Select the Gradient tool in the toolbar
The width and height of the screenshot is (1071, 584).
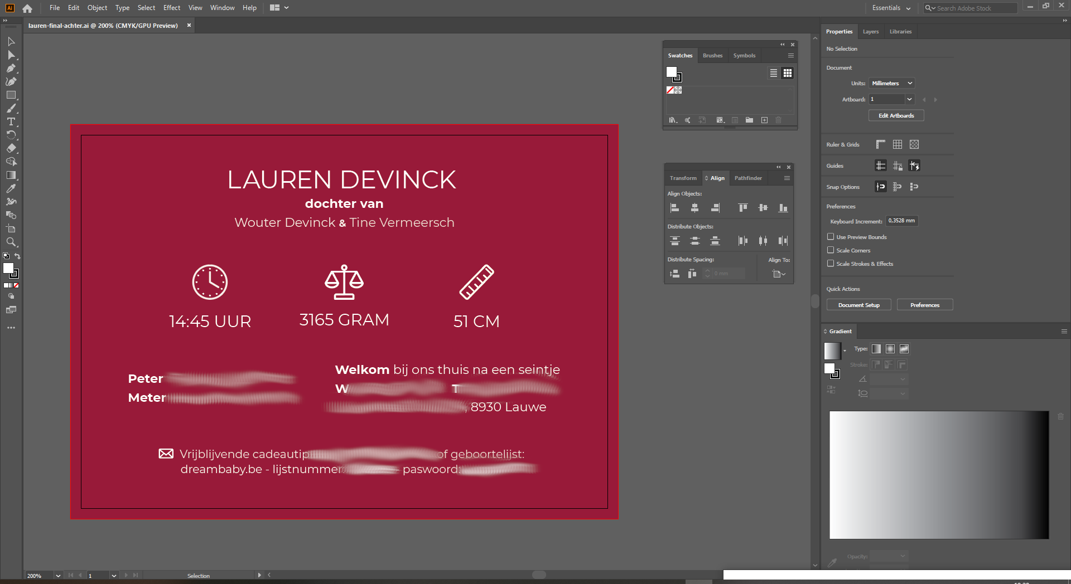[11, 175]
